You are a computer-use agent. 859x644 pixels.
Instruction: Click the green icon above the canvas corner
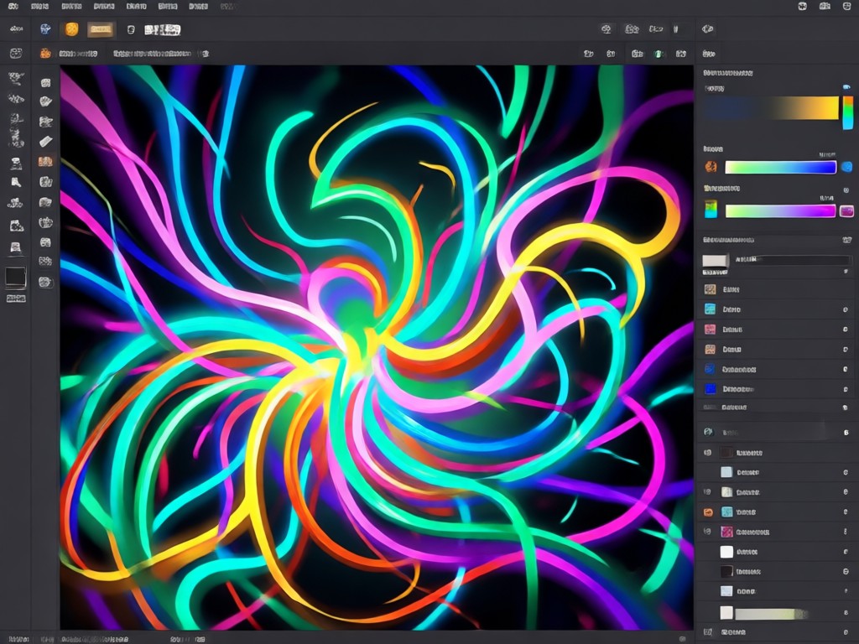point(659,54)
